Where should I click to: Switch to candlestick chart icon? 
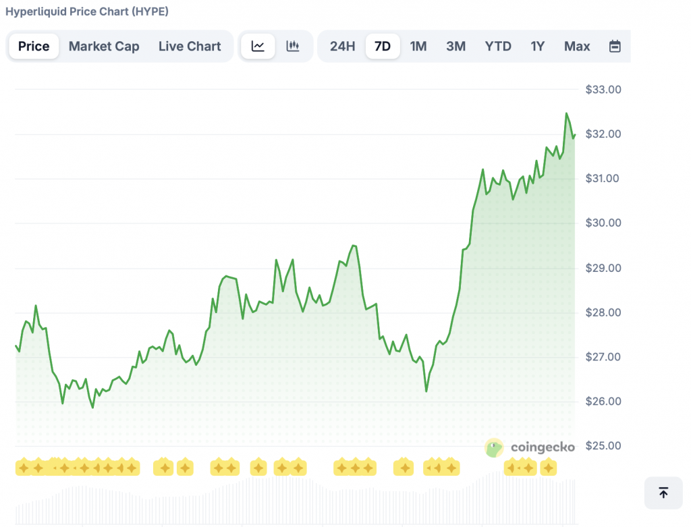pos(293,46)
